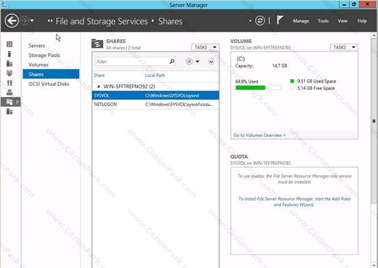
Task: Click the white Free Space legend swatch
Action: pyautogui.click(x=292, y=88)
